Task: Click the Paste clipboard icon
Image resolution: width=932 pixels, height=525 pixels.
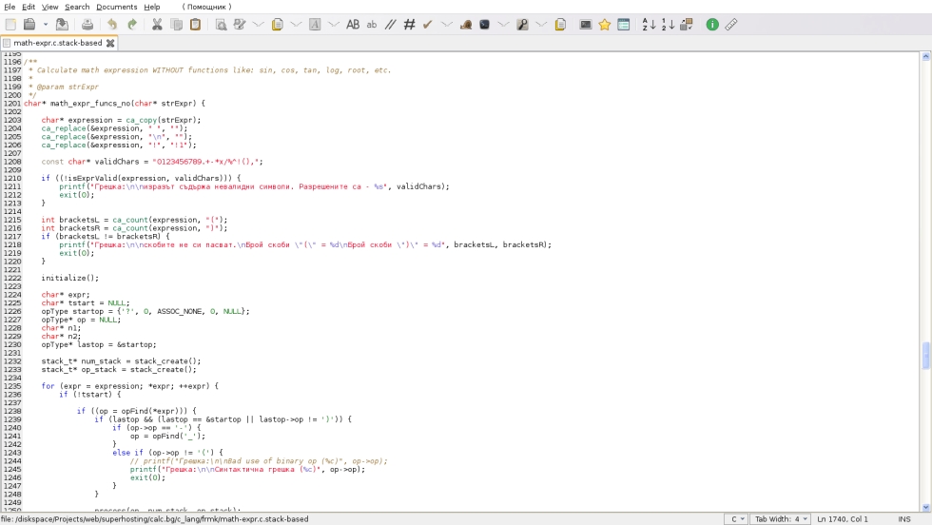Action: point(195,25)
